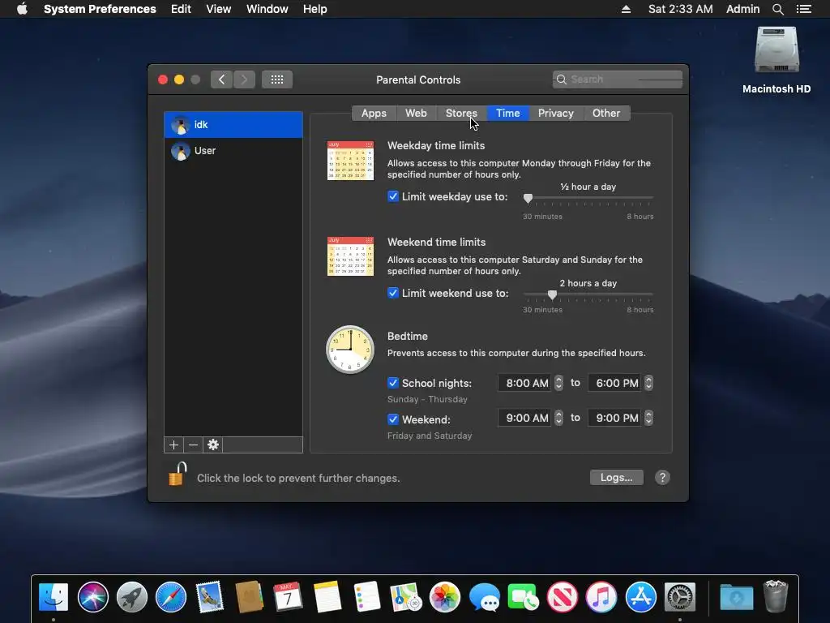The height and width of the screenshot is (623, 830).
Task: Toggle the Weekend bedtime checkbox
Action: click(x=393, y=419)
